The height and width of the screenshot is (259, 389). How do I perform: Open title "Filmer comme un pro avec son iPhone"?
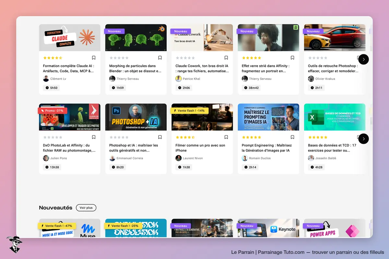point(200,148)
